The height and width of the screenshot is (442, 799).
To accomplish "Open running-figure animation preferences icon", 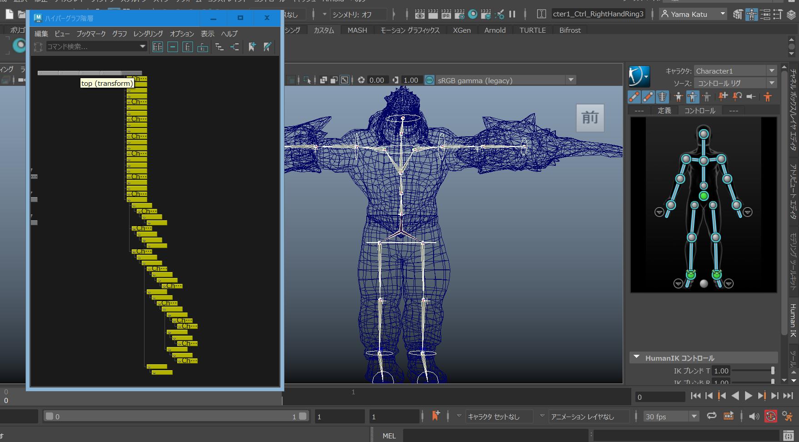I will 788,416.
